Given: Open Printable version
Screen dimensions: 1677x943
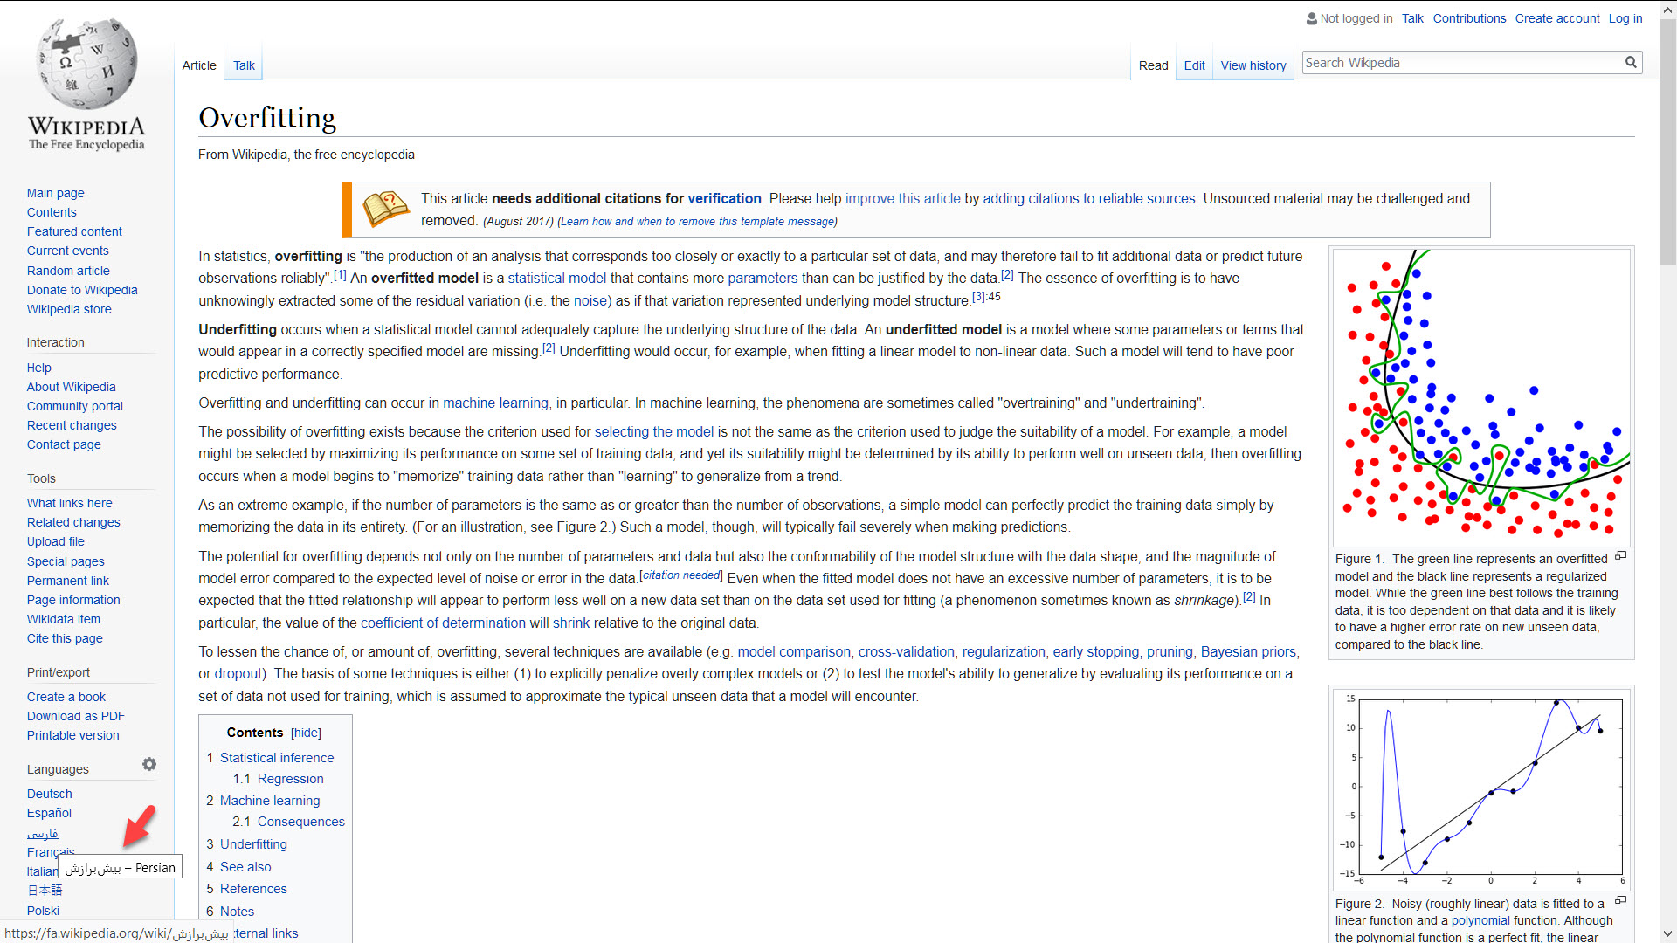Looking at the screenshot, I should point(72,735).
